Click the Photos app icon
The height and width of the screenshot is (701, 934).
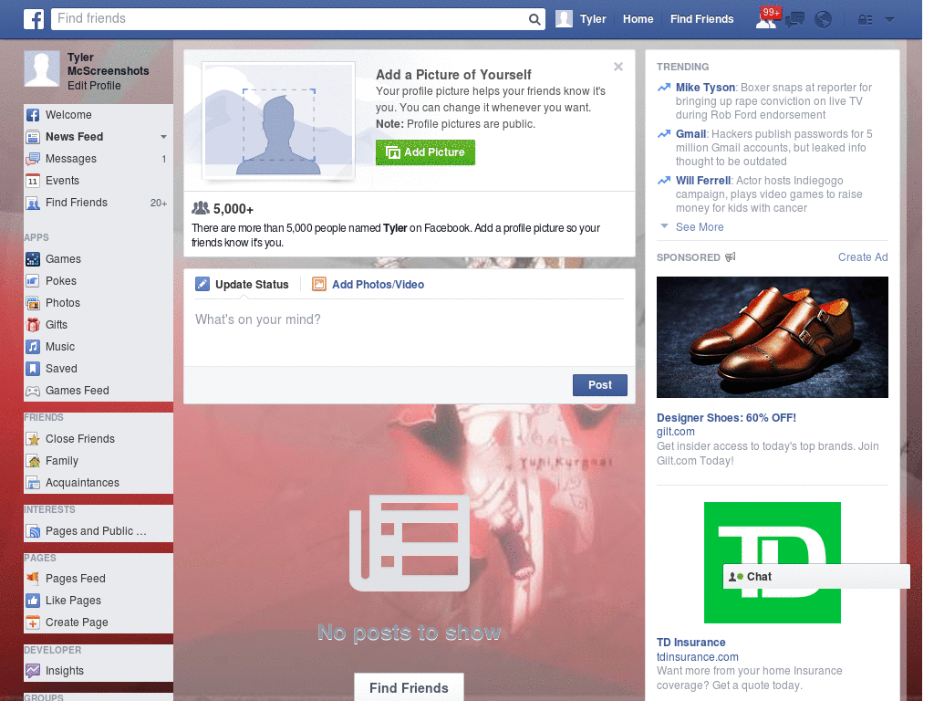pyautogui.click(x=33, y=303)
